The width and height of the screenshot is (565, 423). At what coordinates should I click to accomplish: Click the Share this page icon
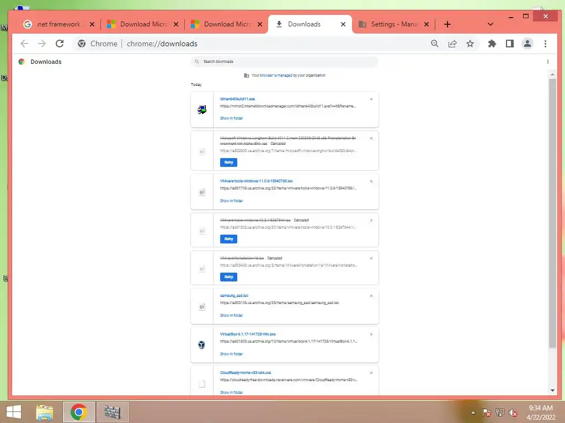(x=452, y=44)
